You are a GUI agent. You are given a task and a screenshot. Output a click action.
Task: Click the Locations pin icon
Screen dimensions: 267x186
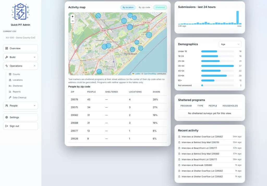[10, 80]
